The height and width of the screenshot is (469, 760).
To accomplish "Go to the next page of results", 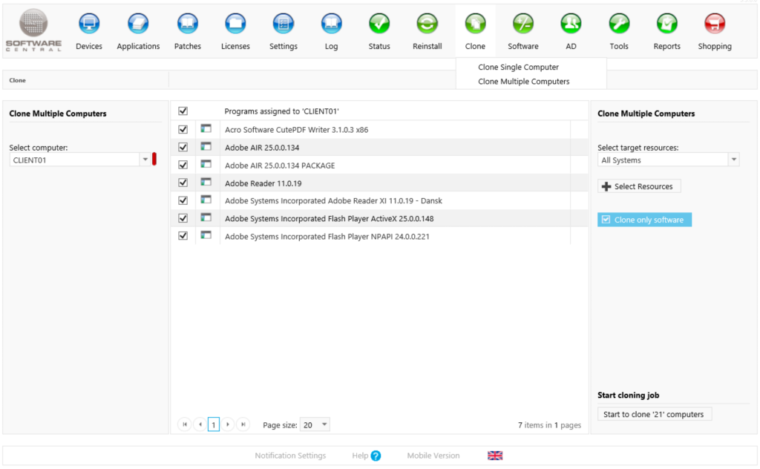I will click(228, 424).
